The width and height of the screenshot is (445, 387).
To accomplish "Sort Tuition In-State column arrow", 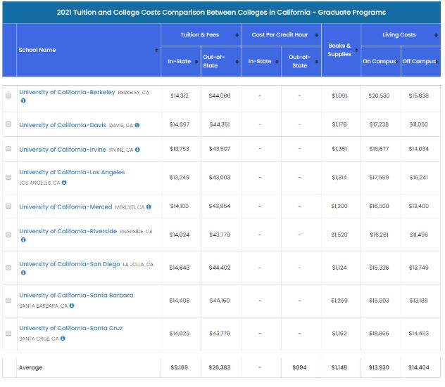I will (196, 61).
